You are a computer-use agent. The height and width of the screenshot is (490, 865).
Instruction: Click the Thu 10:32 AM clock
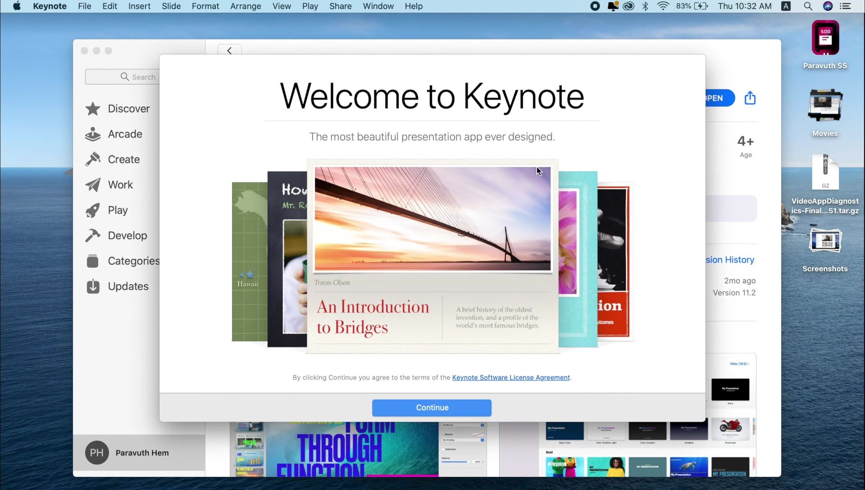point(745,6)
